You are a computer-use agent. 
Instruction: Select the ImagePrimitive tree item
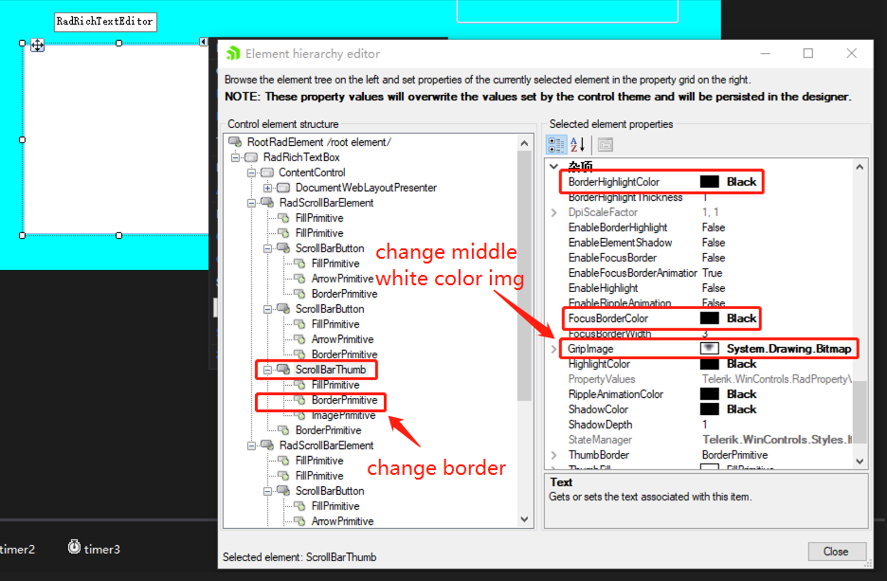point(343,416)
